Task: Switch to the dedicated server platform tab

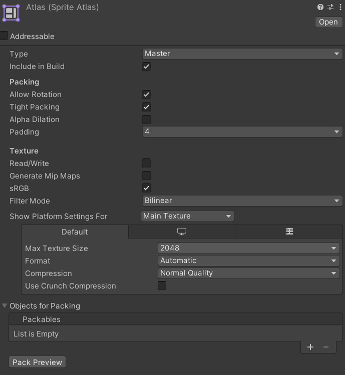Action: (x=289, y=231)
